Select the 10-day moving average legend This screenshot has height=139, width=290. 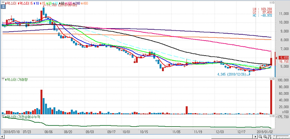click(x=37, y=3)
